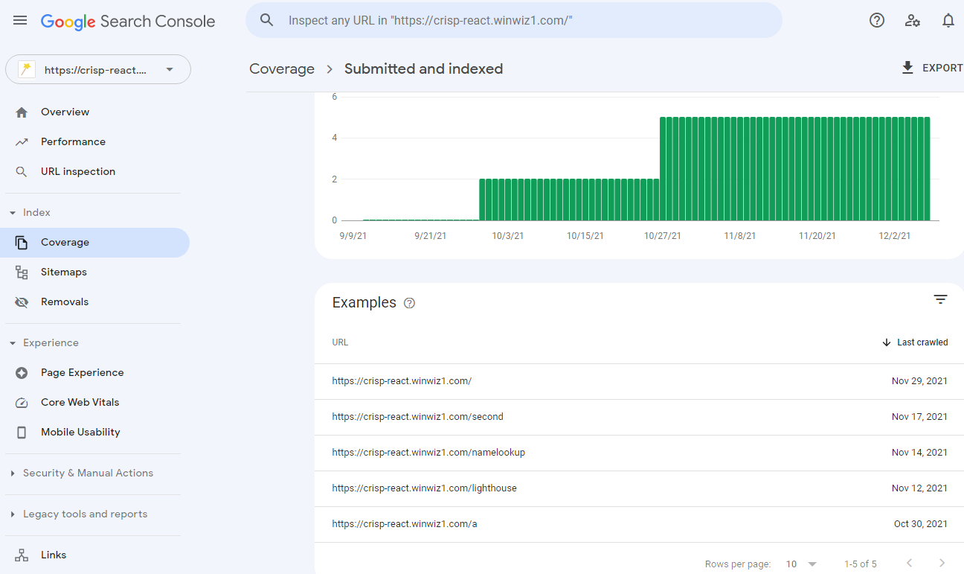964x574 pixels.
Task: Click the Nov 12, 2021 crawl date
Action: coord(919,488)
